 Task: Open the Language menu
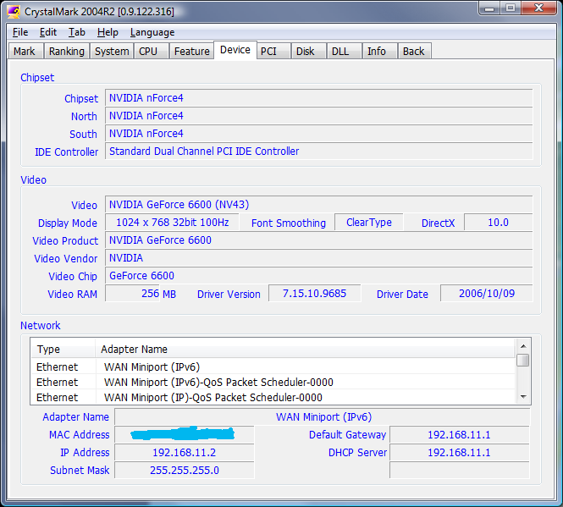pos(152,32)
